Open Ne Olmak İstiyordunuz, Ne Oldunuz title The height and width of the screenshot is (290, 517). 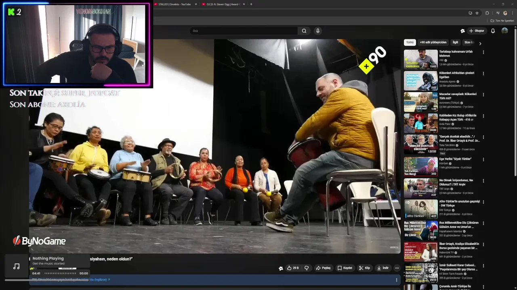456,182
